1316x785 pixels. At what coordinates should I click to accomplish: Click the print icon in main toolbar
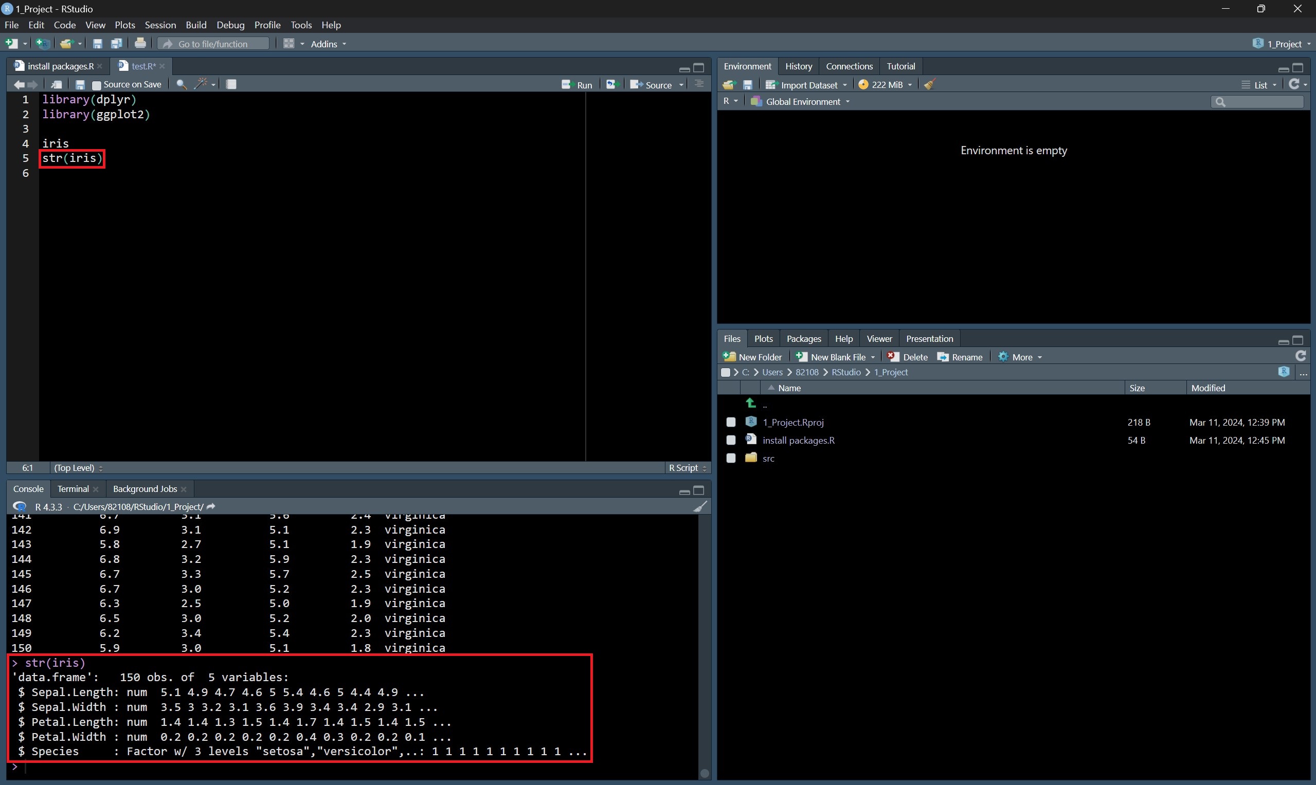point(140,43)
